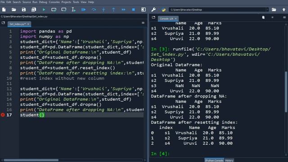Save all files icon
The image size is (288, 162).
34,9
